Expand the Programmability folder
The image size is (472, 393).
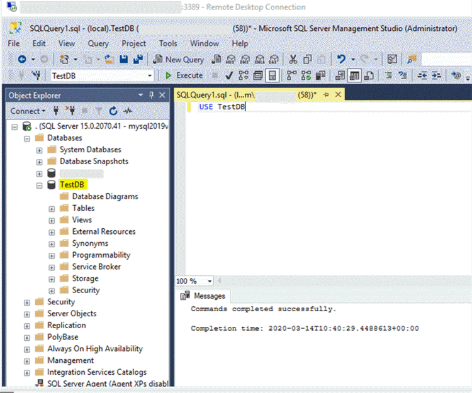click(52, 256)
